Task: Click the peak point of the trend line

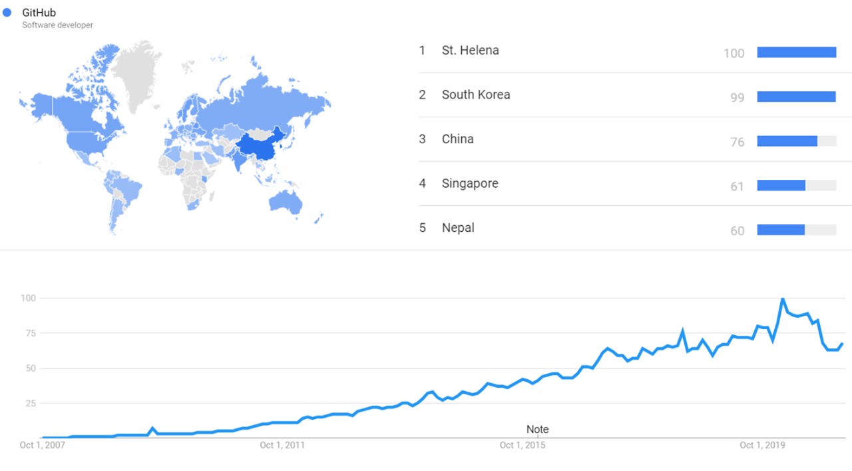Action: click(x=783, y=299)
